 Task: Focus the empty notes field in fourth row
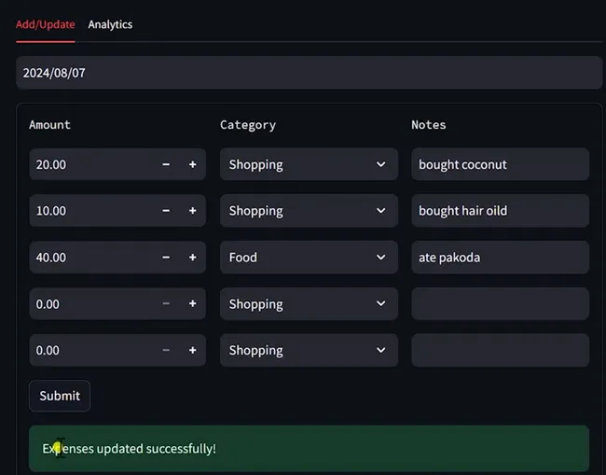click(500, 304)
